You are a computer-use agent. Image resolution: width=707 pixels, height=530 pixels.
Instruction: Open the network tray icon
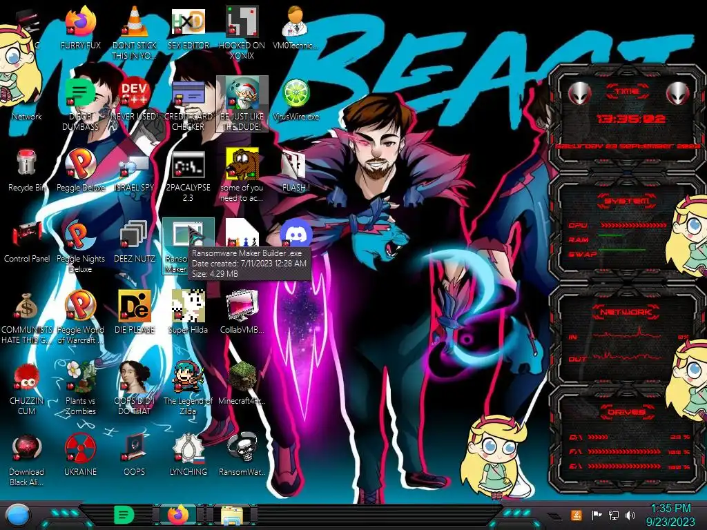click(x=613, y=515)
